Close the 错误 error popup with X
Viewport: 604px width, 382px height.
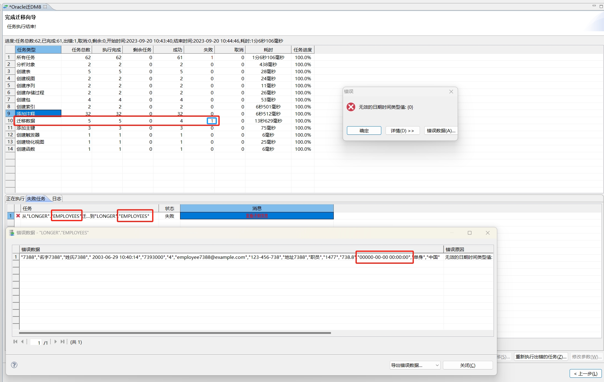point(451,92)
